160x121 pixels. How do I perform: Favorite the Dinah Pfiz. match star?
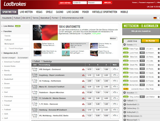(x=159, y=65)
